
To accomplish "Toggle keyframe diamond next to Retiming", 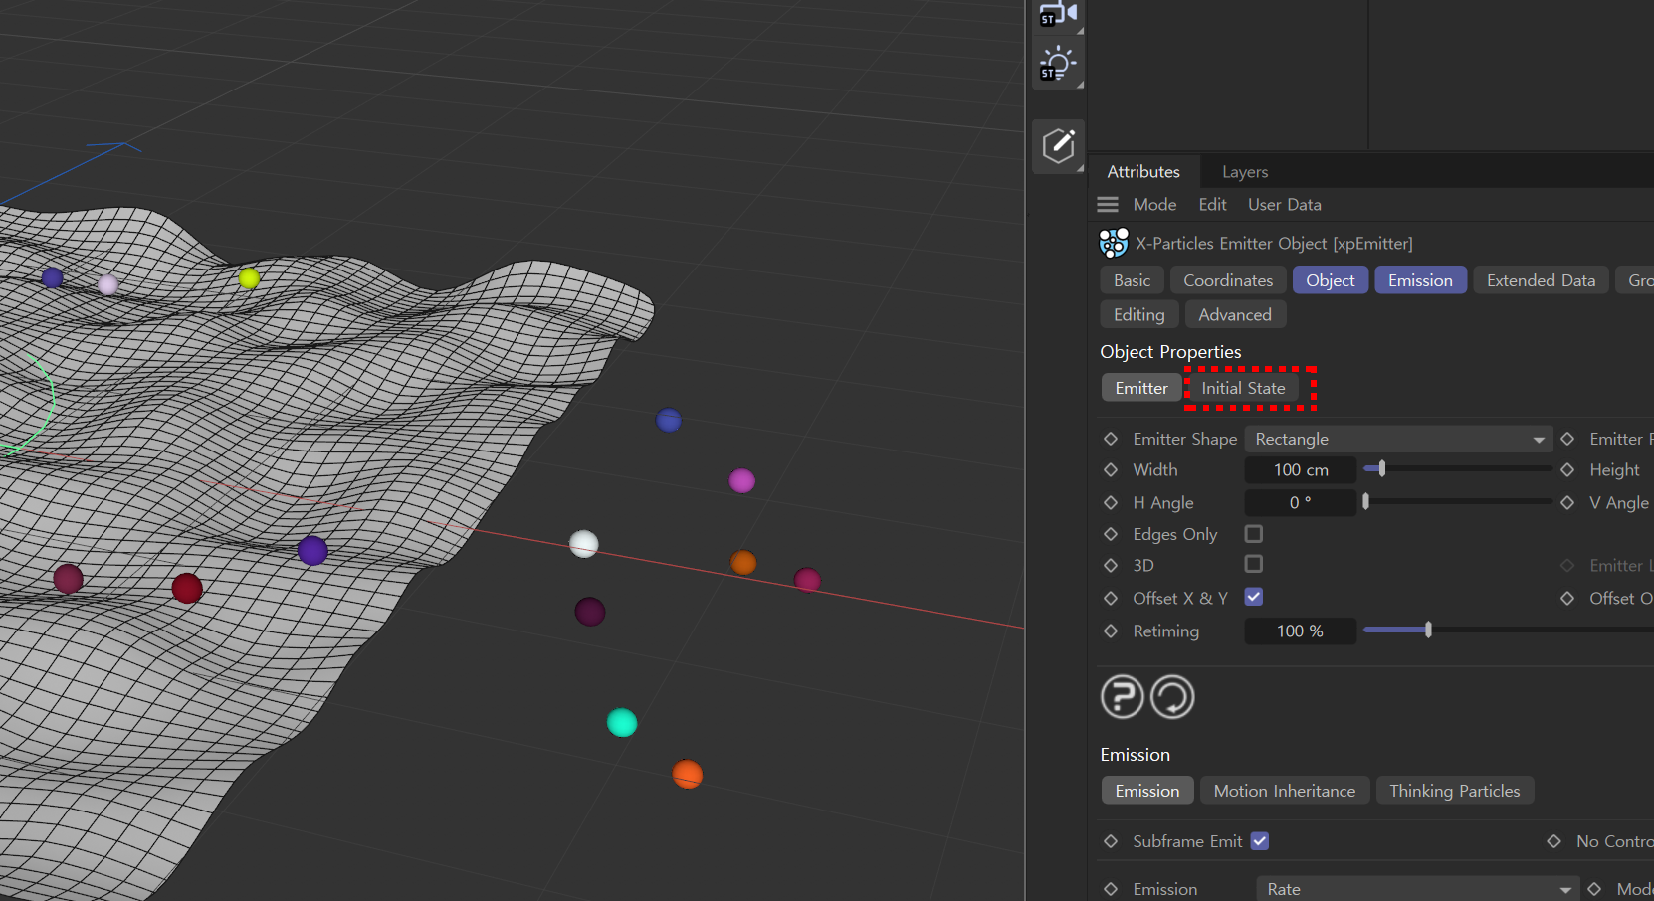I will [1111, 631].
